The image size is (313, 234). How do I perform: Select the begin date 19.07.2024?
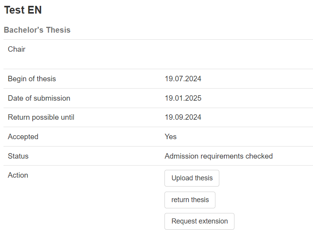pyautogui.click(x=183, y=79)
